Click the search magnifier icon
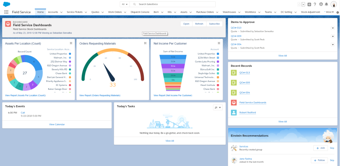This screenshot has width=340, height=166. pyautogui.click(x=135, y=4)
